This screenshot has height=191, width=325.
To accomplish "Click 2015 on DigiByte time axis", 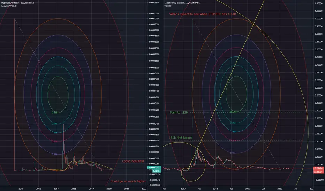I will coord(21,189).
